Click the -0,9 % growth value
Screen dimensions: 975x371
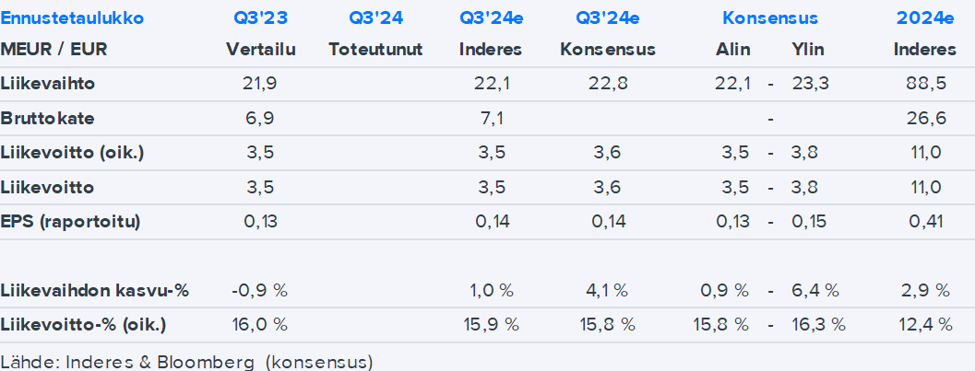(x=259, y=291)
